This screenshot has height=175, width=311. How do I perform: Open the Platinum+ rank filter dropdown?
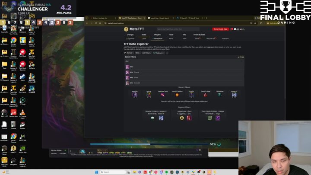159,53
